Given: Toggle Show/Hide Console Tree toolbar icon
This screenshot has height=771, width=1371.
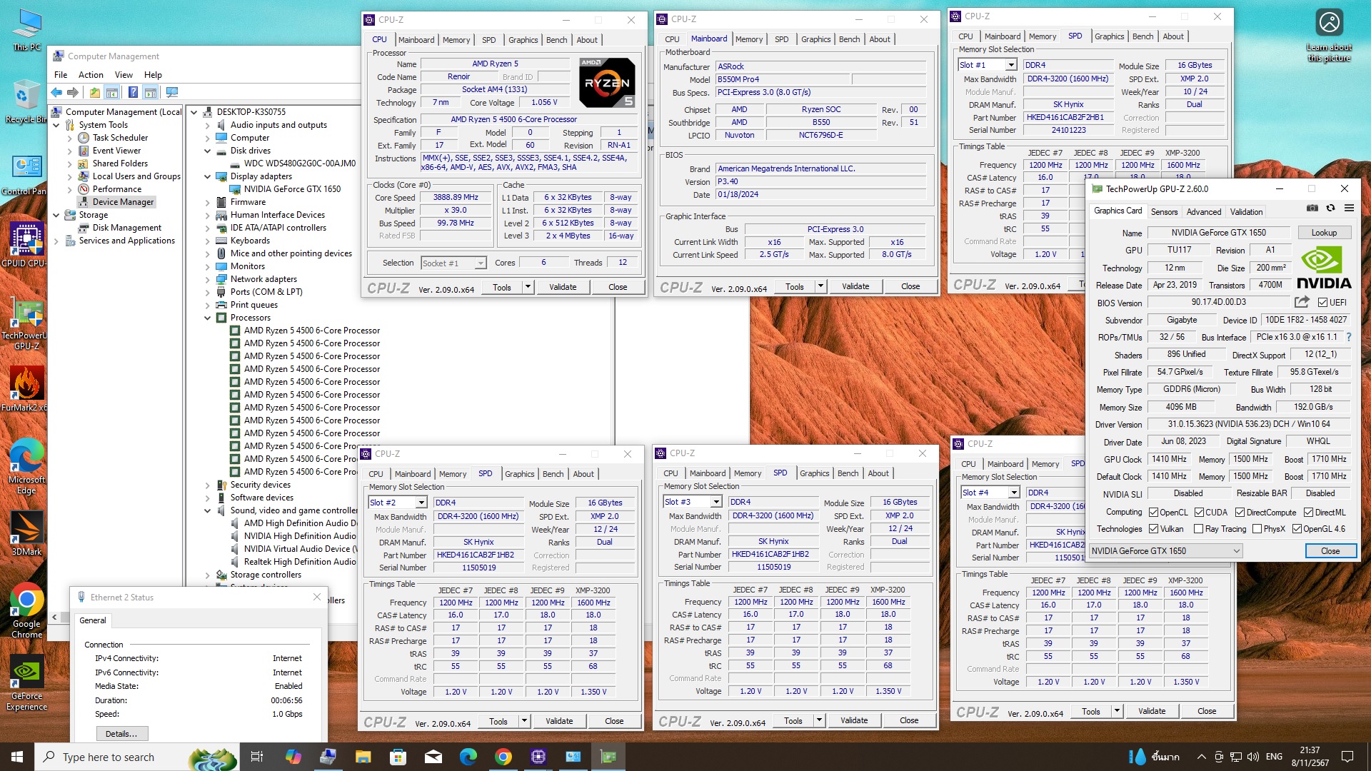Looking at the screenshot, I should coord(112,92).
